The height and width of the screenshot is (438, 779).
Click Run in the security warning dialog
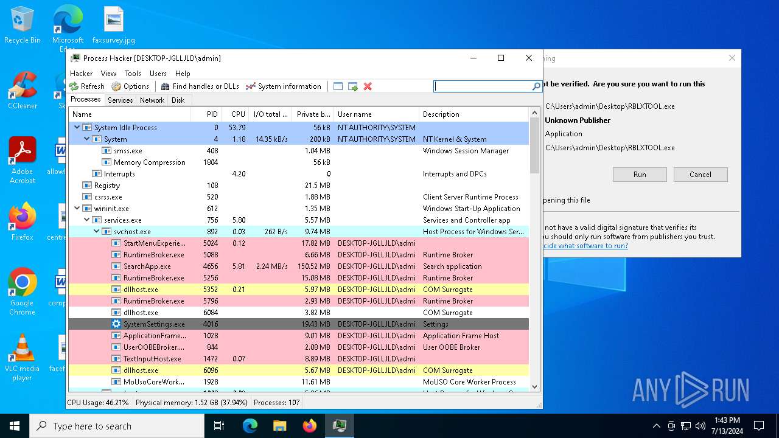(x=640, y=175)
